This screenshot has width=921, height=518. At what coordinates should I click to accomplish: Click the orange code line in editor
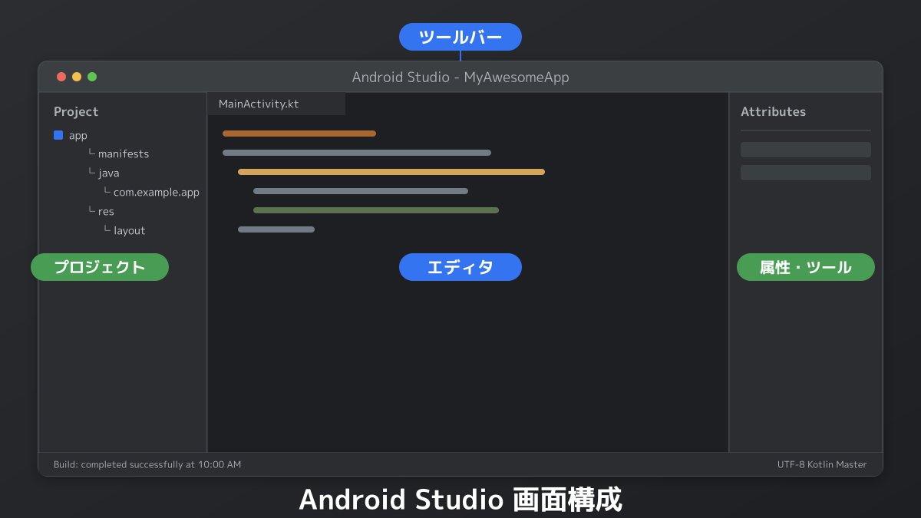(299, 134)
